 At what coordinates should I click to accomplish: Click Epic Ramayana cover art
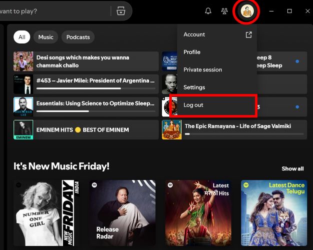coord(172,130)
